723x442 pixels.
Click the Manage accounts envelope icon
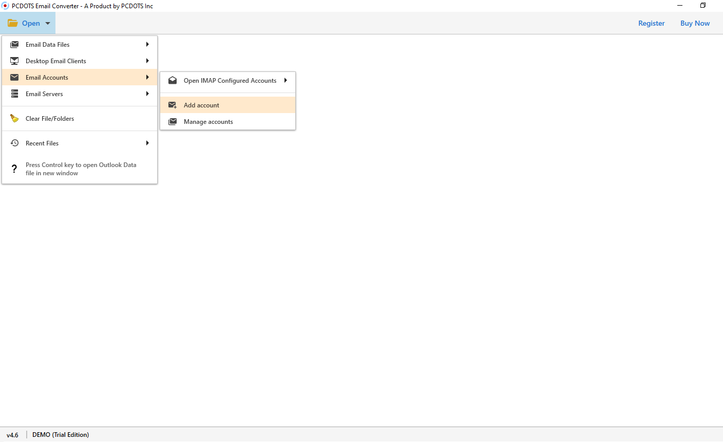tap(173, 122)
